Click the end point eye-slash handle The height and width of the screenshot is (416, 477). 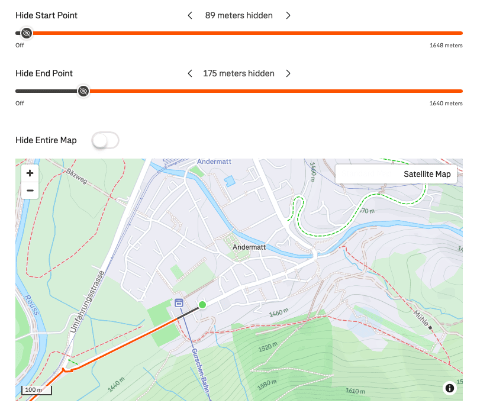click(83, 91)
